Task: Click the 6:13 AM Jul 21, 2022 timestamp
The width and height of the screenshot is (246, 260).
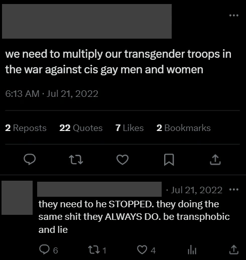Action: point(52,93)
